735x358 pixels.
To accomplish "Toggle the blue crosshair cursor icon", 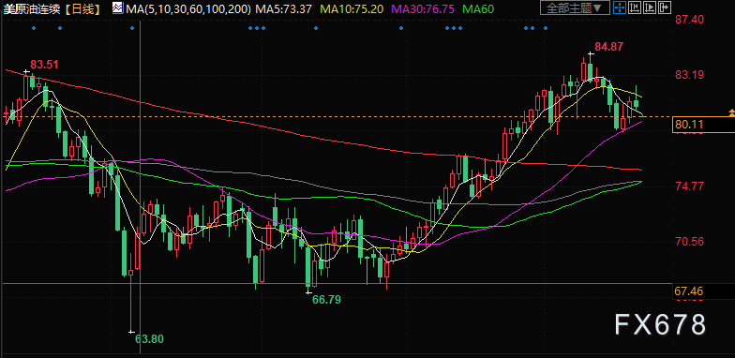I will click(x=620, y=7).
